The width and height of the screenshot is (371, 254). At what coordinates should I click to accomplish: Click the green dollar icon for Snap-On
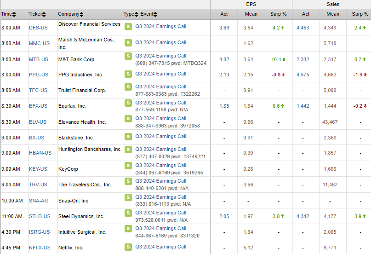[x=128, y=197]
